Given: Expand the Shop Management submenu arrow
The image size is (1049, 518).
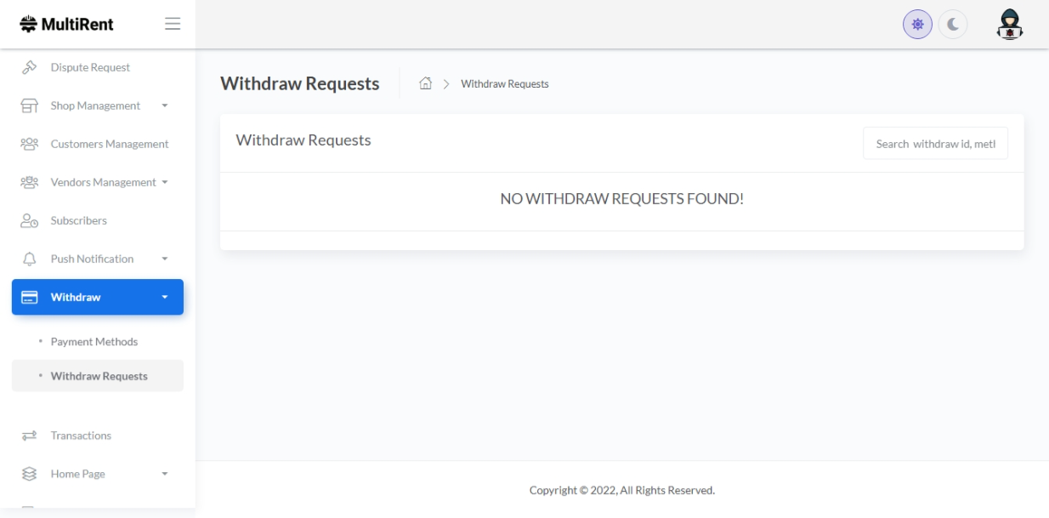Looking at the screenshot, I should [165, 106].
